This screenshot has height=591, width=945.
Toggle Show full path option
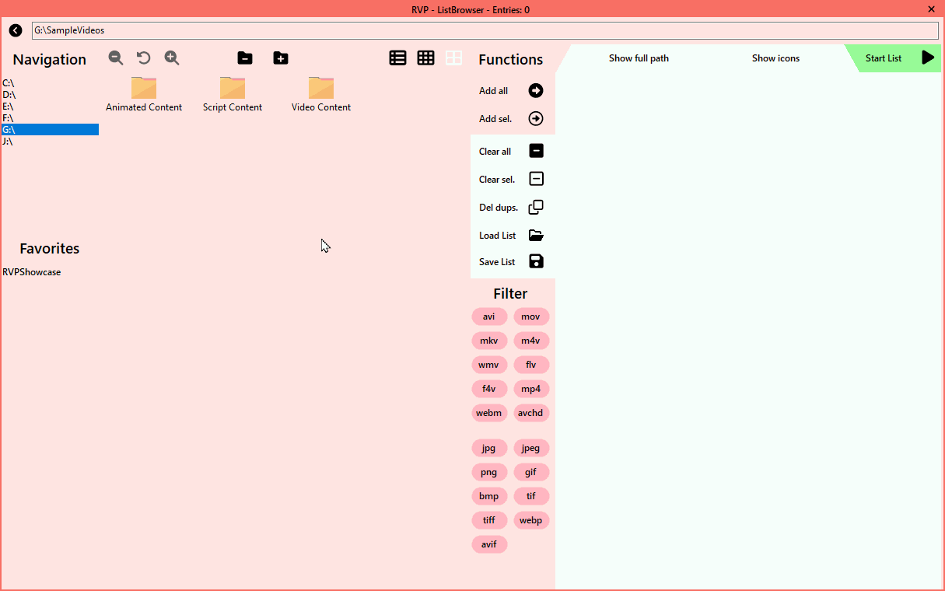pyautogui.click(x=639, y=58)
